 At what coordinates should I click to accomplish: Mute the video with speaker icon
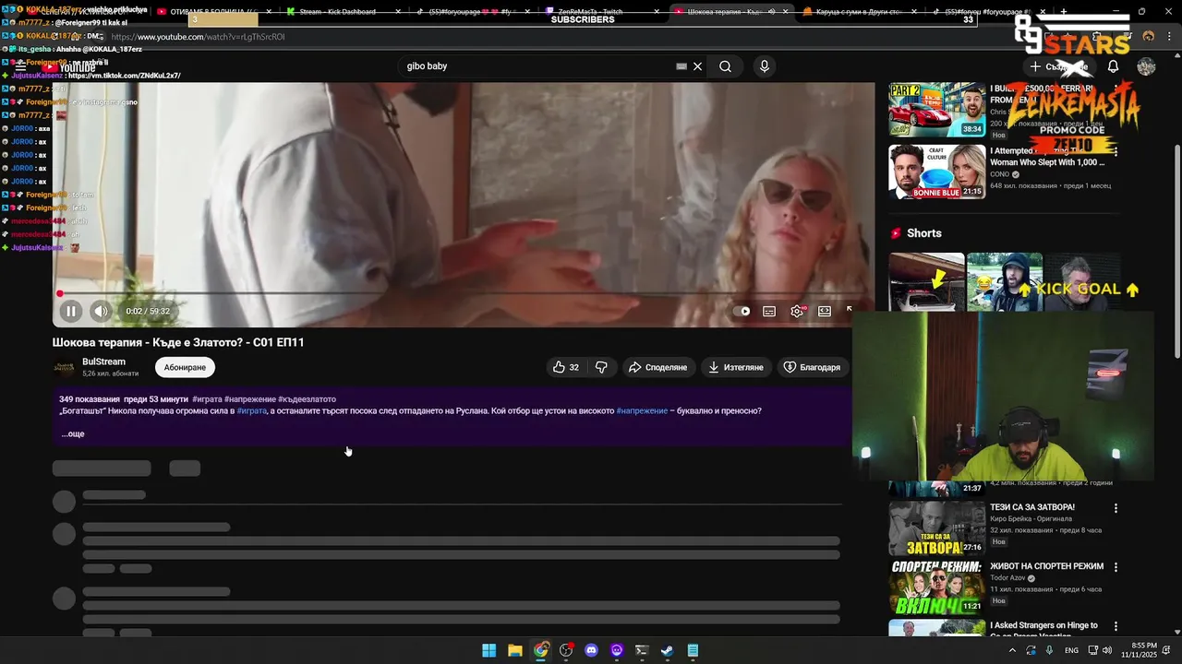[101, 312]
